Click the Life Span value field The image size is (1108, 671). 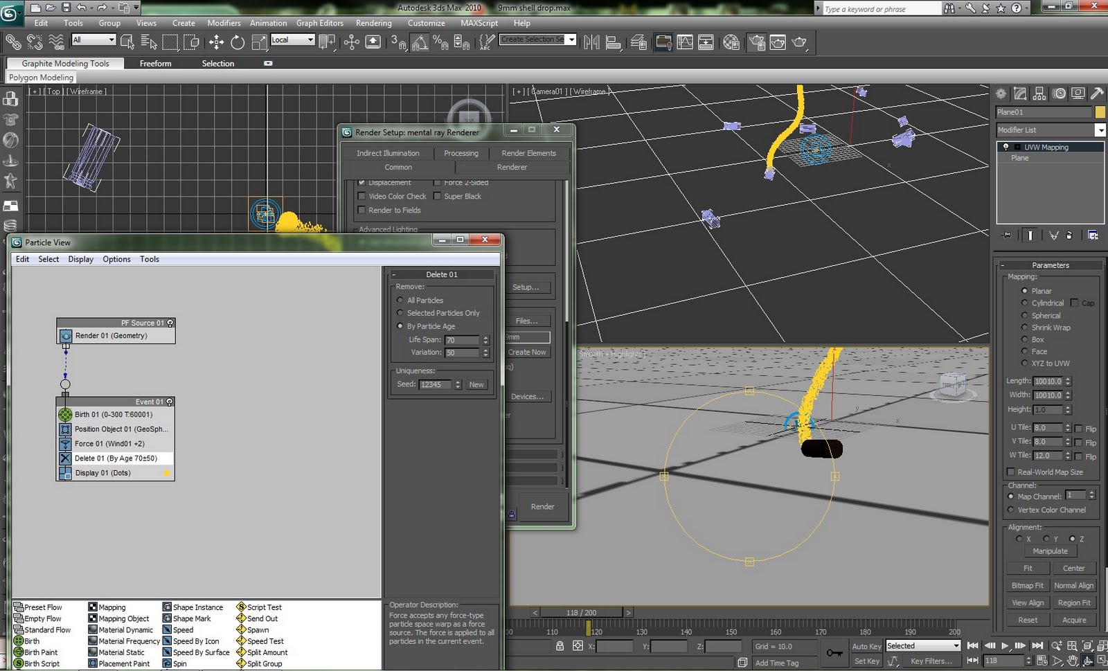pos(462,340)
